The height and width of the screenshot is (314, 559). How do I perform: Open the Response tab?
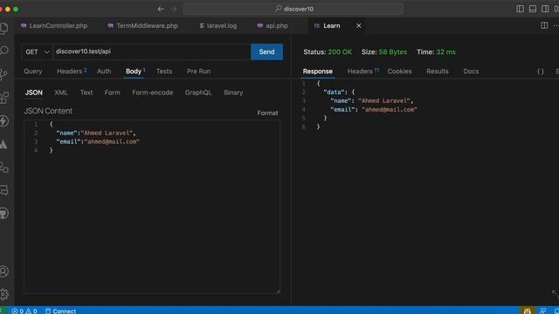point(318,72)
